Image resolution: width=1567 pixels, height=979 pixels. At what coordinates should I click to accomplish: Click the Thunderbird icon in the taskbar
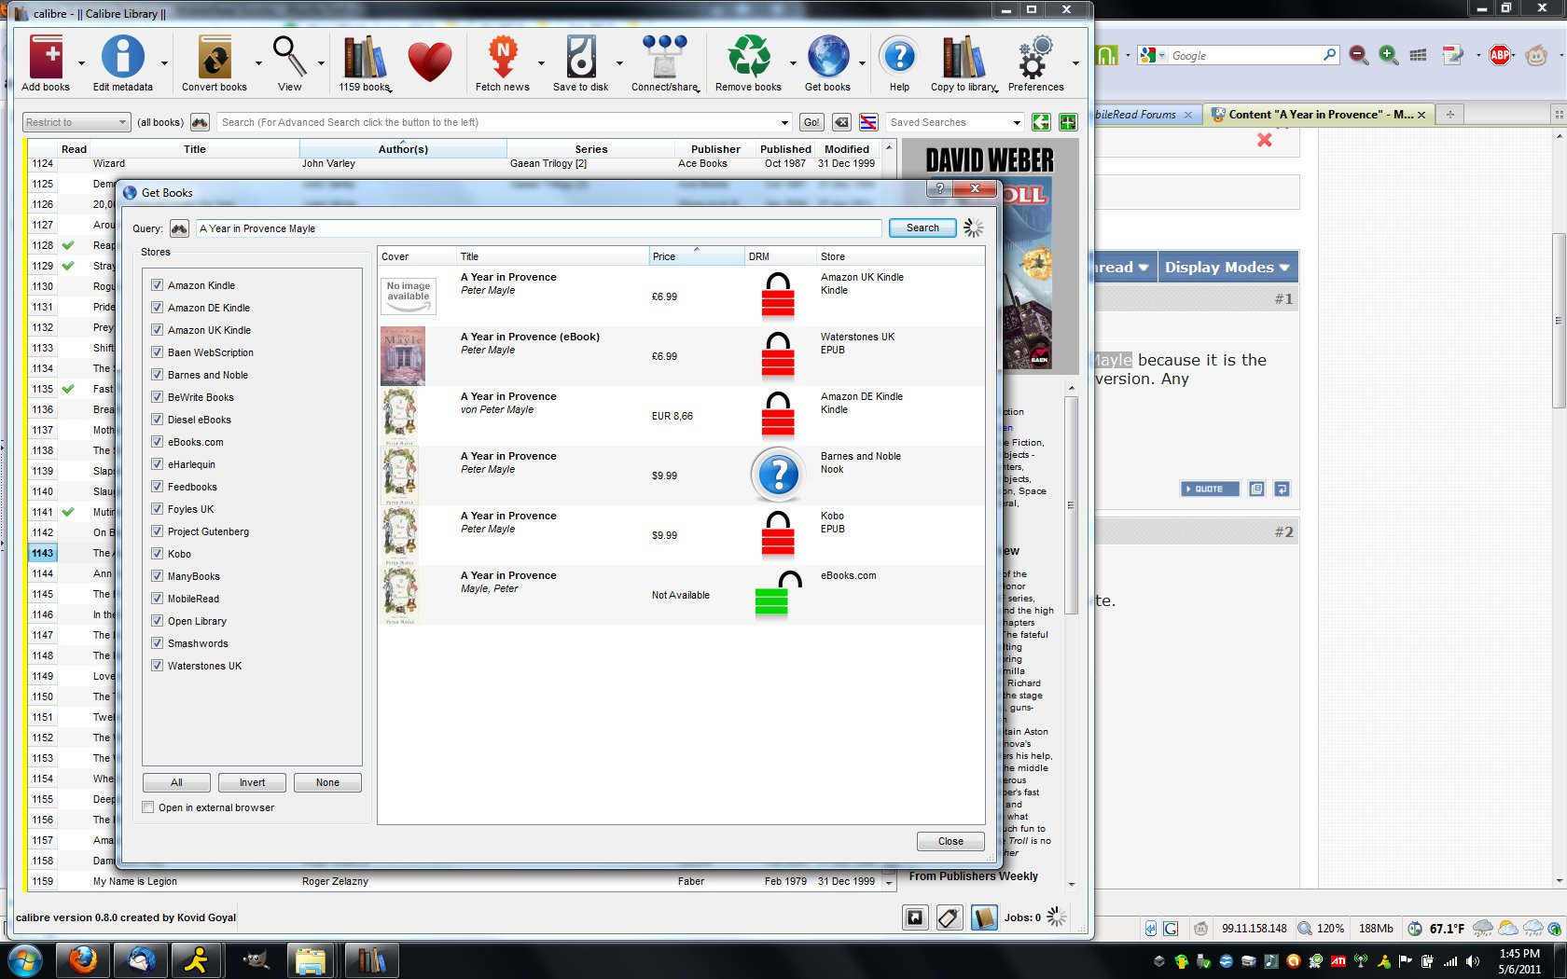(141, 959)
